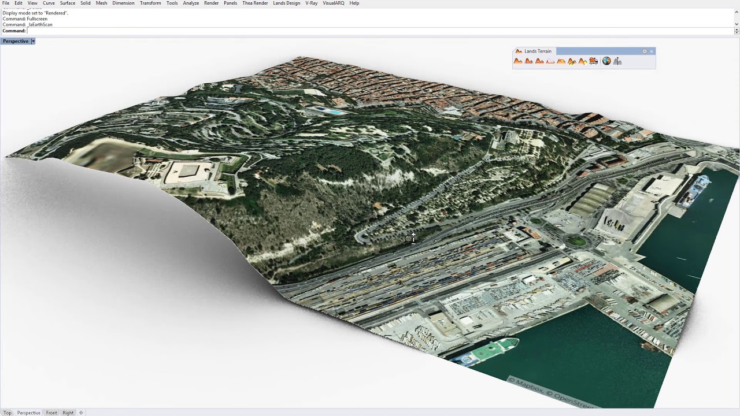The image size is (740, 416).
Task: Add a new viewport tab with plus icon
Action: point(81,413)
